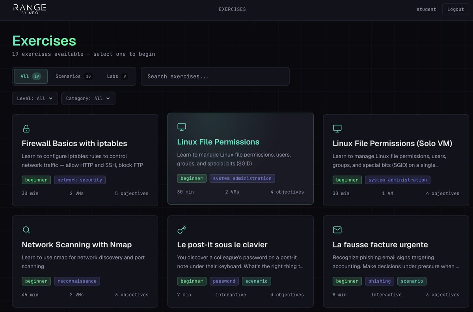Image resolution: width=473 pixels, height=312 pixels.
Task: Click beginner tag on Solo VM card
Action: [347, 180]
